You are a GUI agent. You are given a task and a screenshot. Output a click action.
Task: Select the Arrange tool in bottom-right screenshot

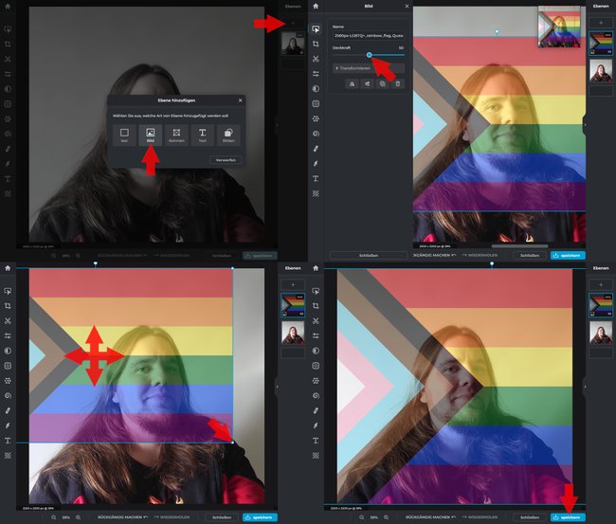(x=316, y=291)
